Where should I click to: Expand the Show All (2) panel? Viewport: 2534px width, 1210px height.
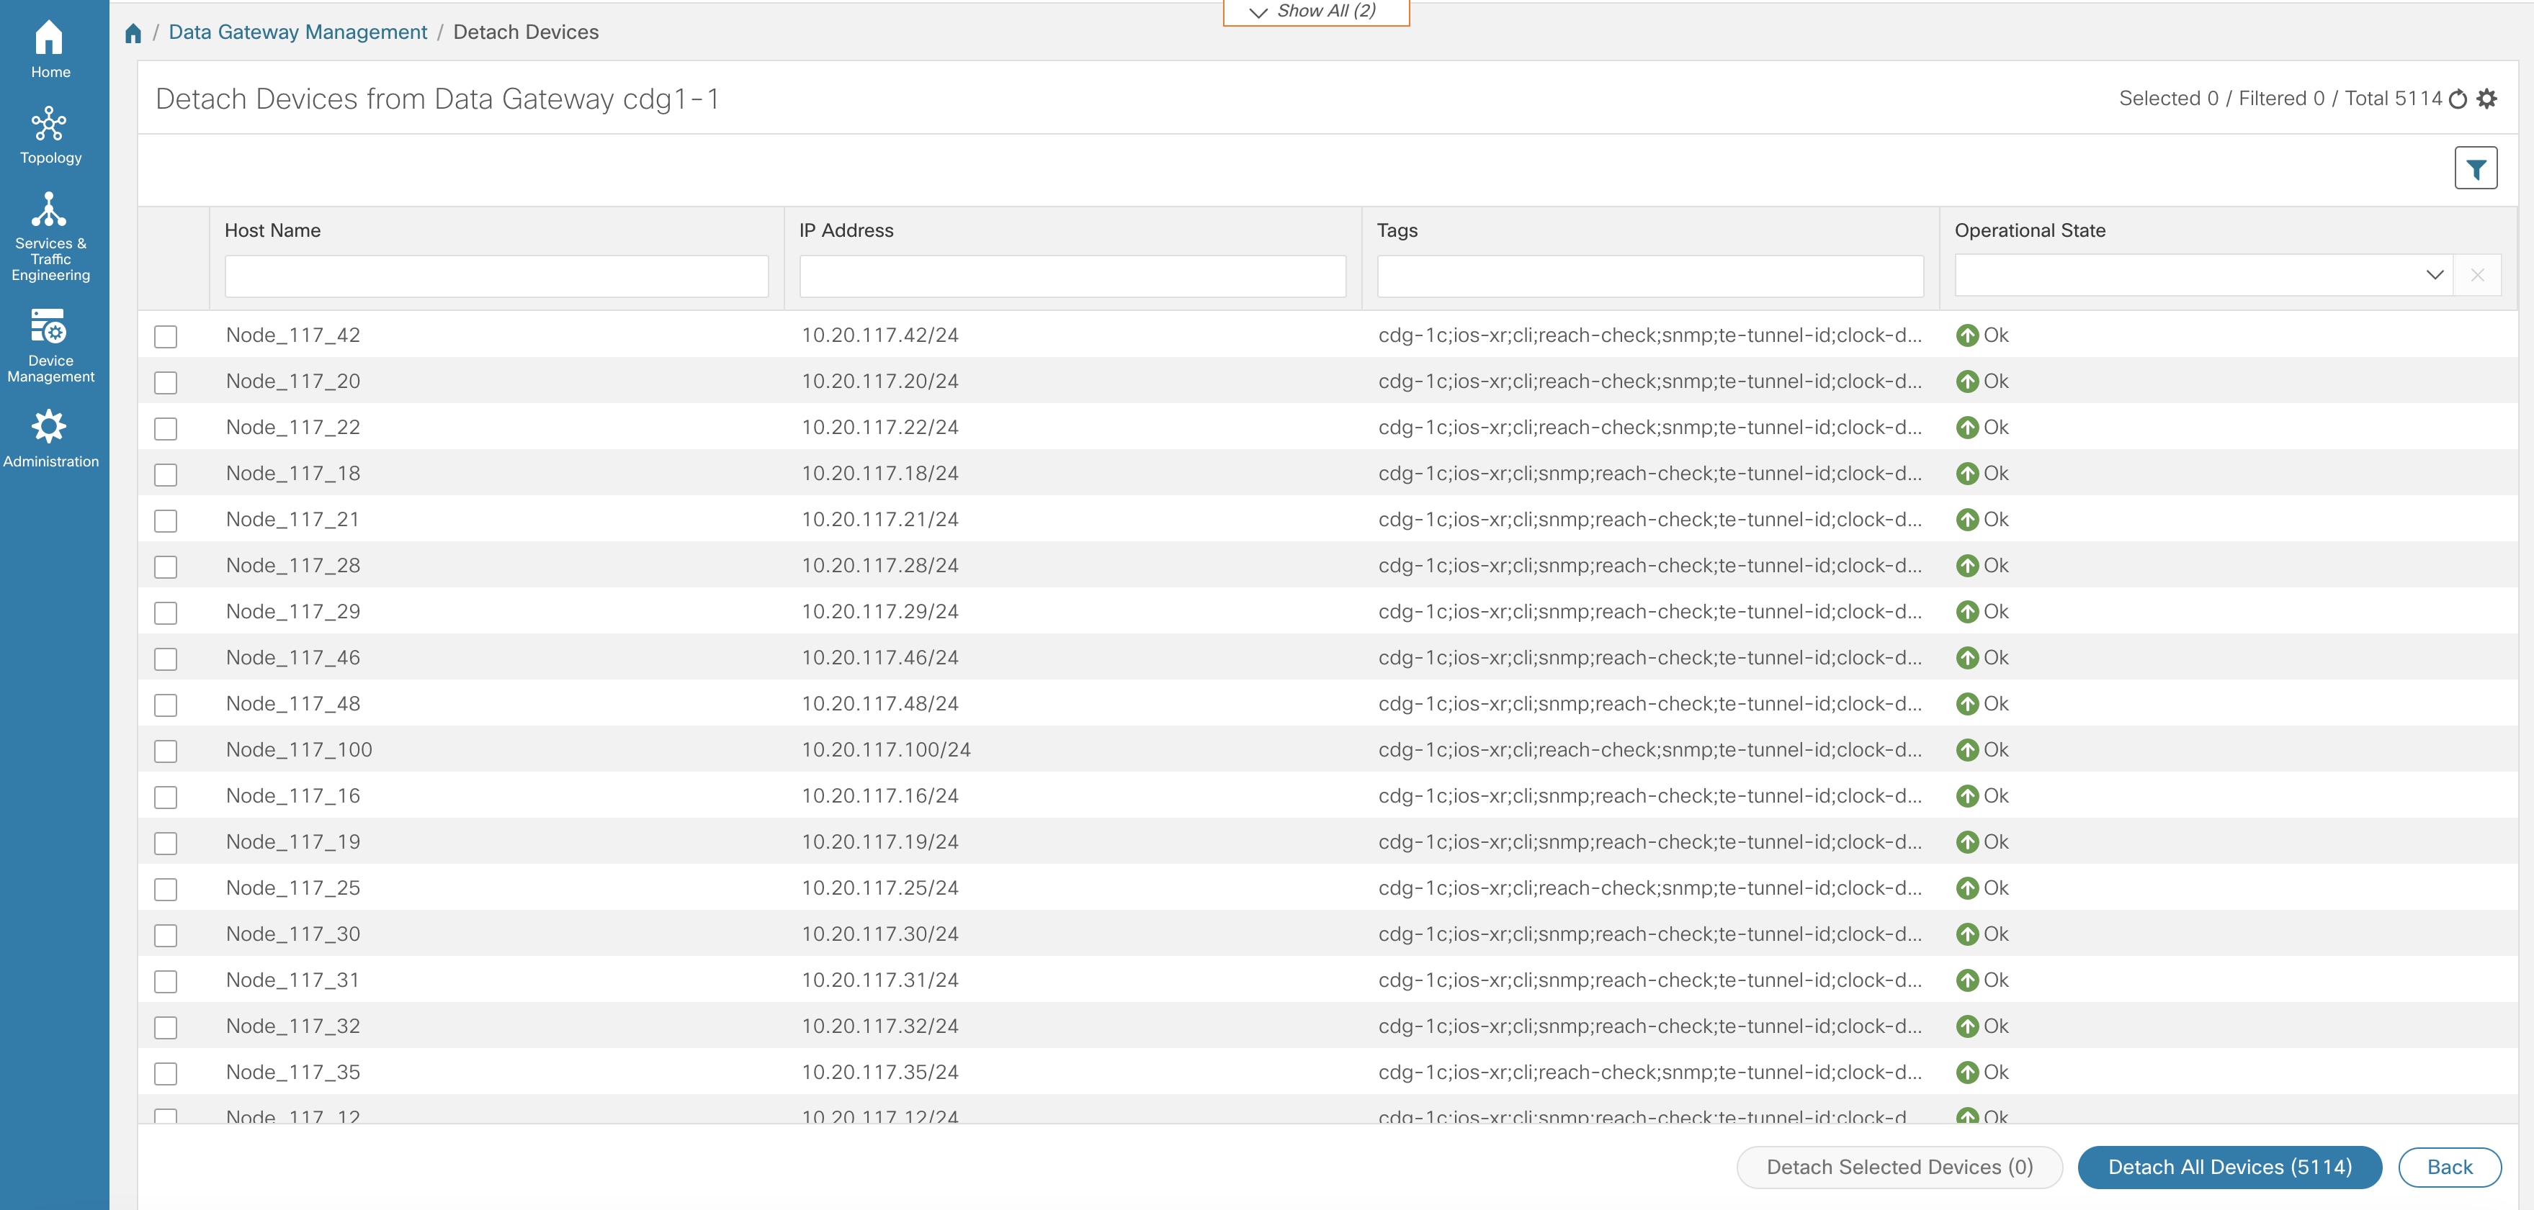pos(1315,12)
